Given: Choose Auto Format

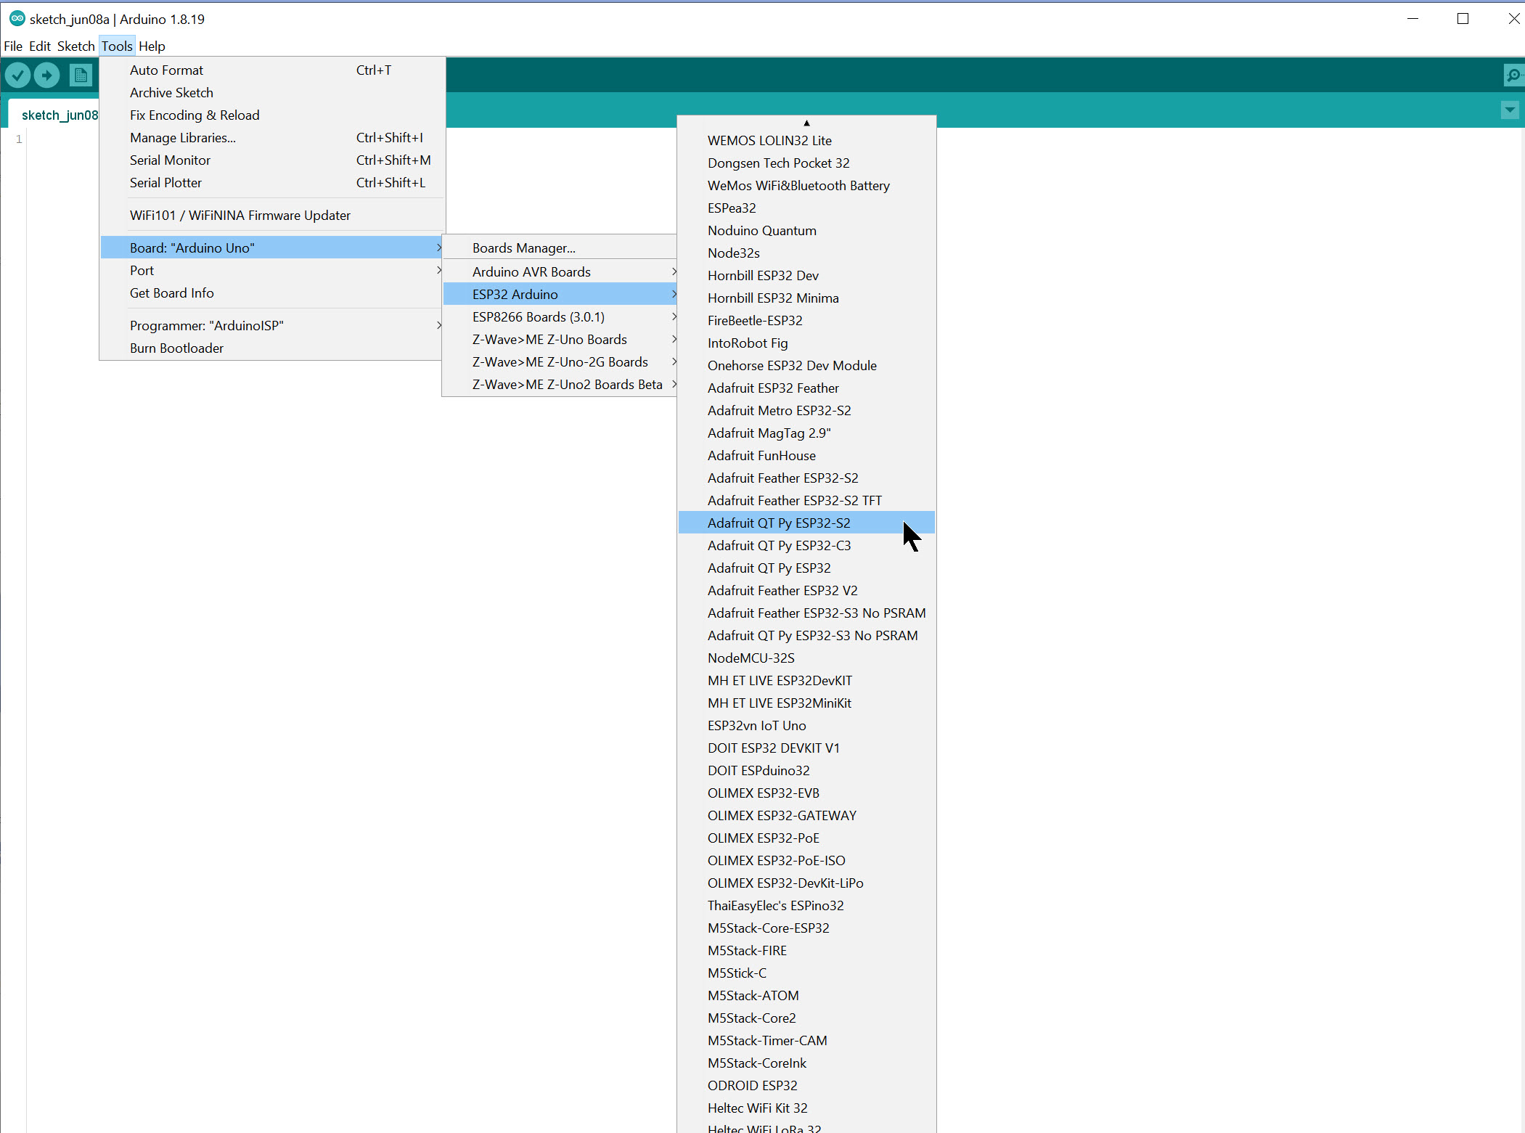Looking at the screenshot, I should (x=272, y=70).
